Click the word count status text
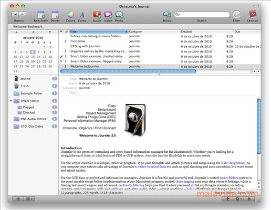This screenshot has height=210, width=271. click(92, 193)
